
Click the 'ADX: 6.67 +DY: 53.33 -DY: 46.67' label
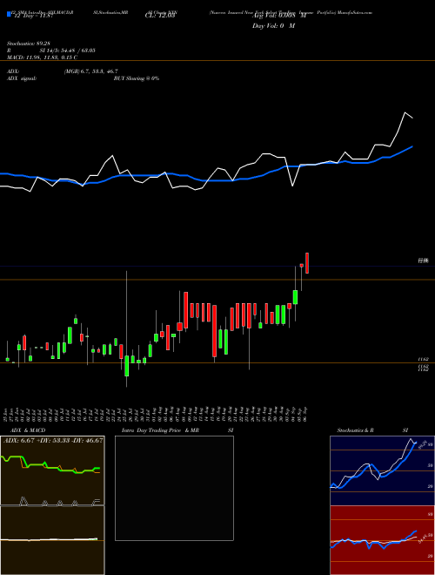coord(53,440)
